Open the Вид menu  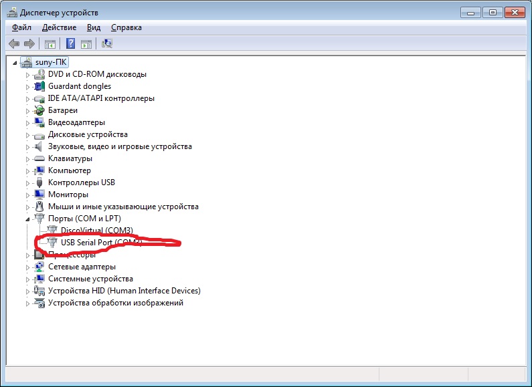(x=94, y=27)
